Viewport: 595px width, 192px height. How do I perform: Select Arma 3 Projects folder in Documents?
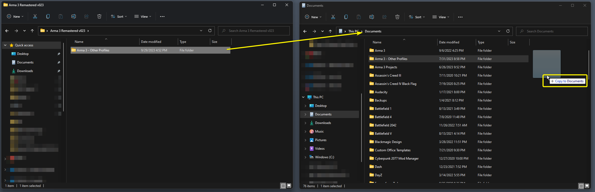point(449,67)
